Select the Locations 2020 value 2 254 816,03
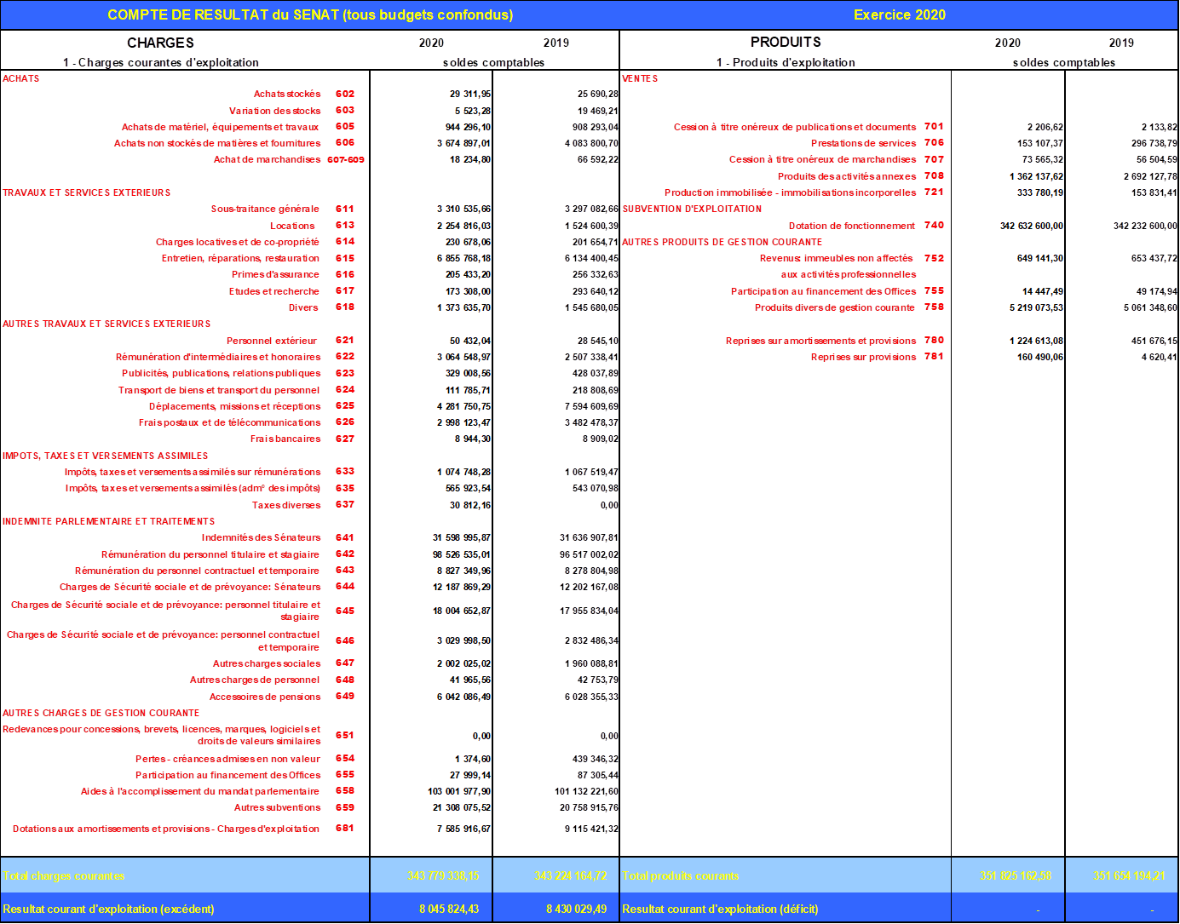Viewport: 1180px width, 924px height. 463,226
